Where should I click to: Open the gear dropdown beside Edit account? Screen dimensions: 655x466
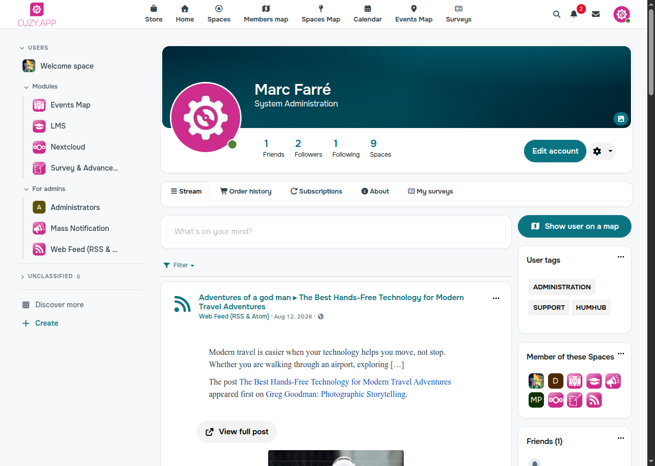click(602, 151)
